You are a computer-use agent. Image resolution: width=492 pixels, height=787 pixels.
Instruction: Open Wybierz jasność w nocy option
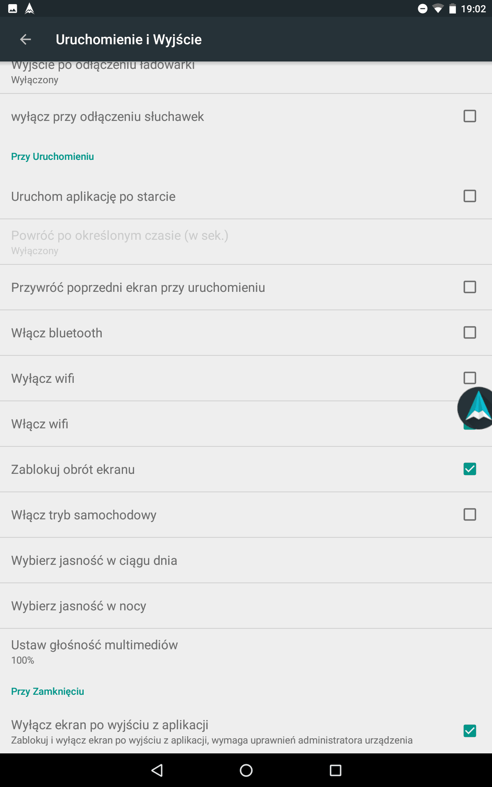[246, 606]
